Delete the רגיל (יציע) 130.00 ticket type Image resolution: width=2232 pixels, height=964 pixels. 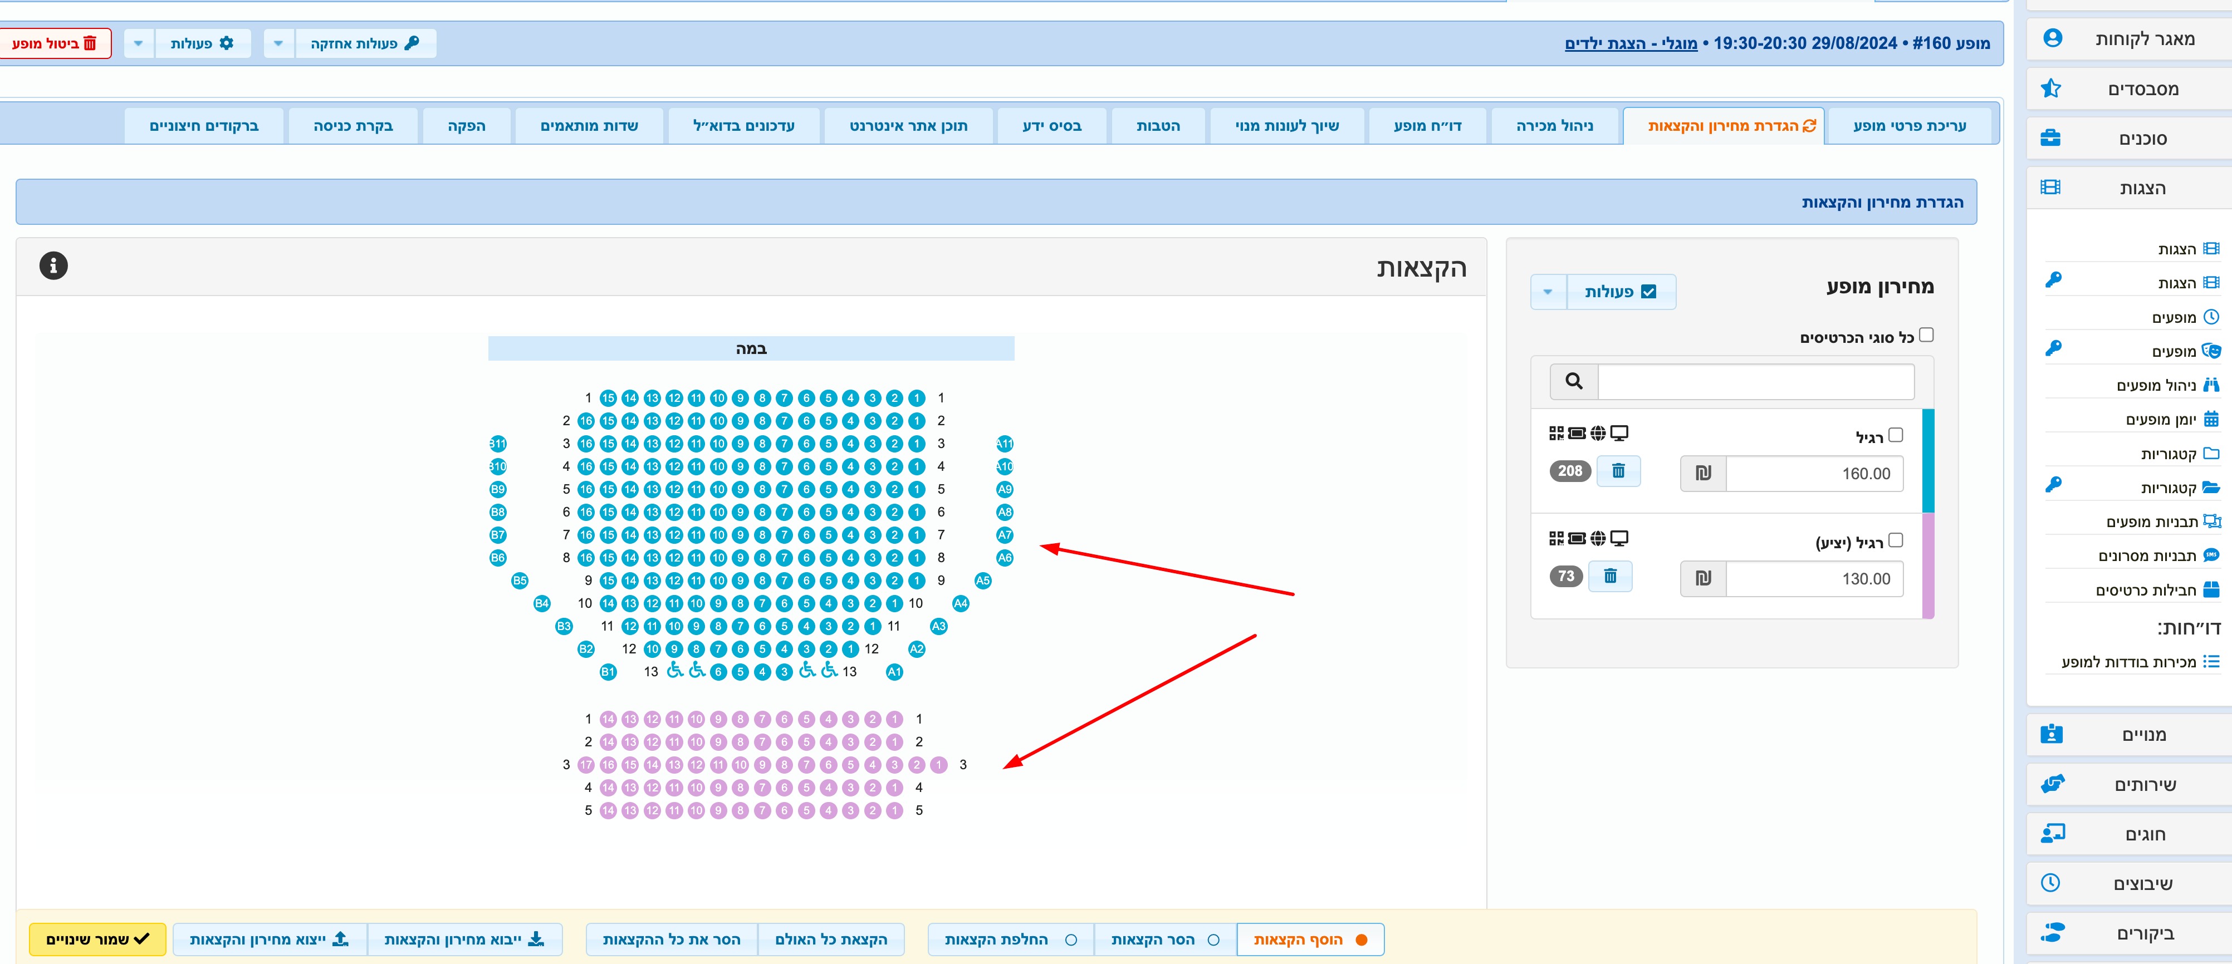point(1610,576)
